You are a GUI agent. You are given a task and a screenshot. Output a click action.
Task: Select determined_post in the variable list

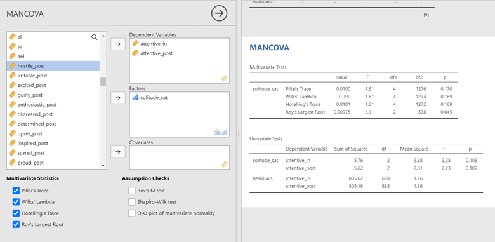coord(53,123)
